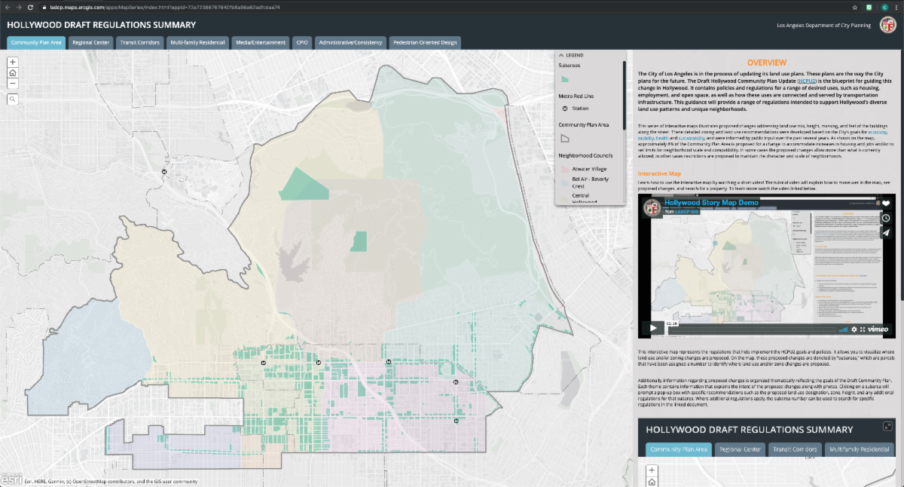Zoom out on the main map
The height and width of the screenshot is (487, 904).
click(x=13, y=84)
